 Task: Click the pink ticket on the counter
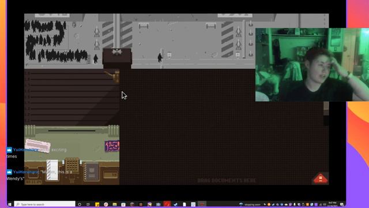pos(37,145)
